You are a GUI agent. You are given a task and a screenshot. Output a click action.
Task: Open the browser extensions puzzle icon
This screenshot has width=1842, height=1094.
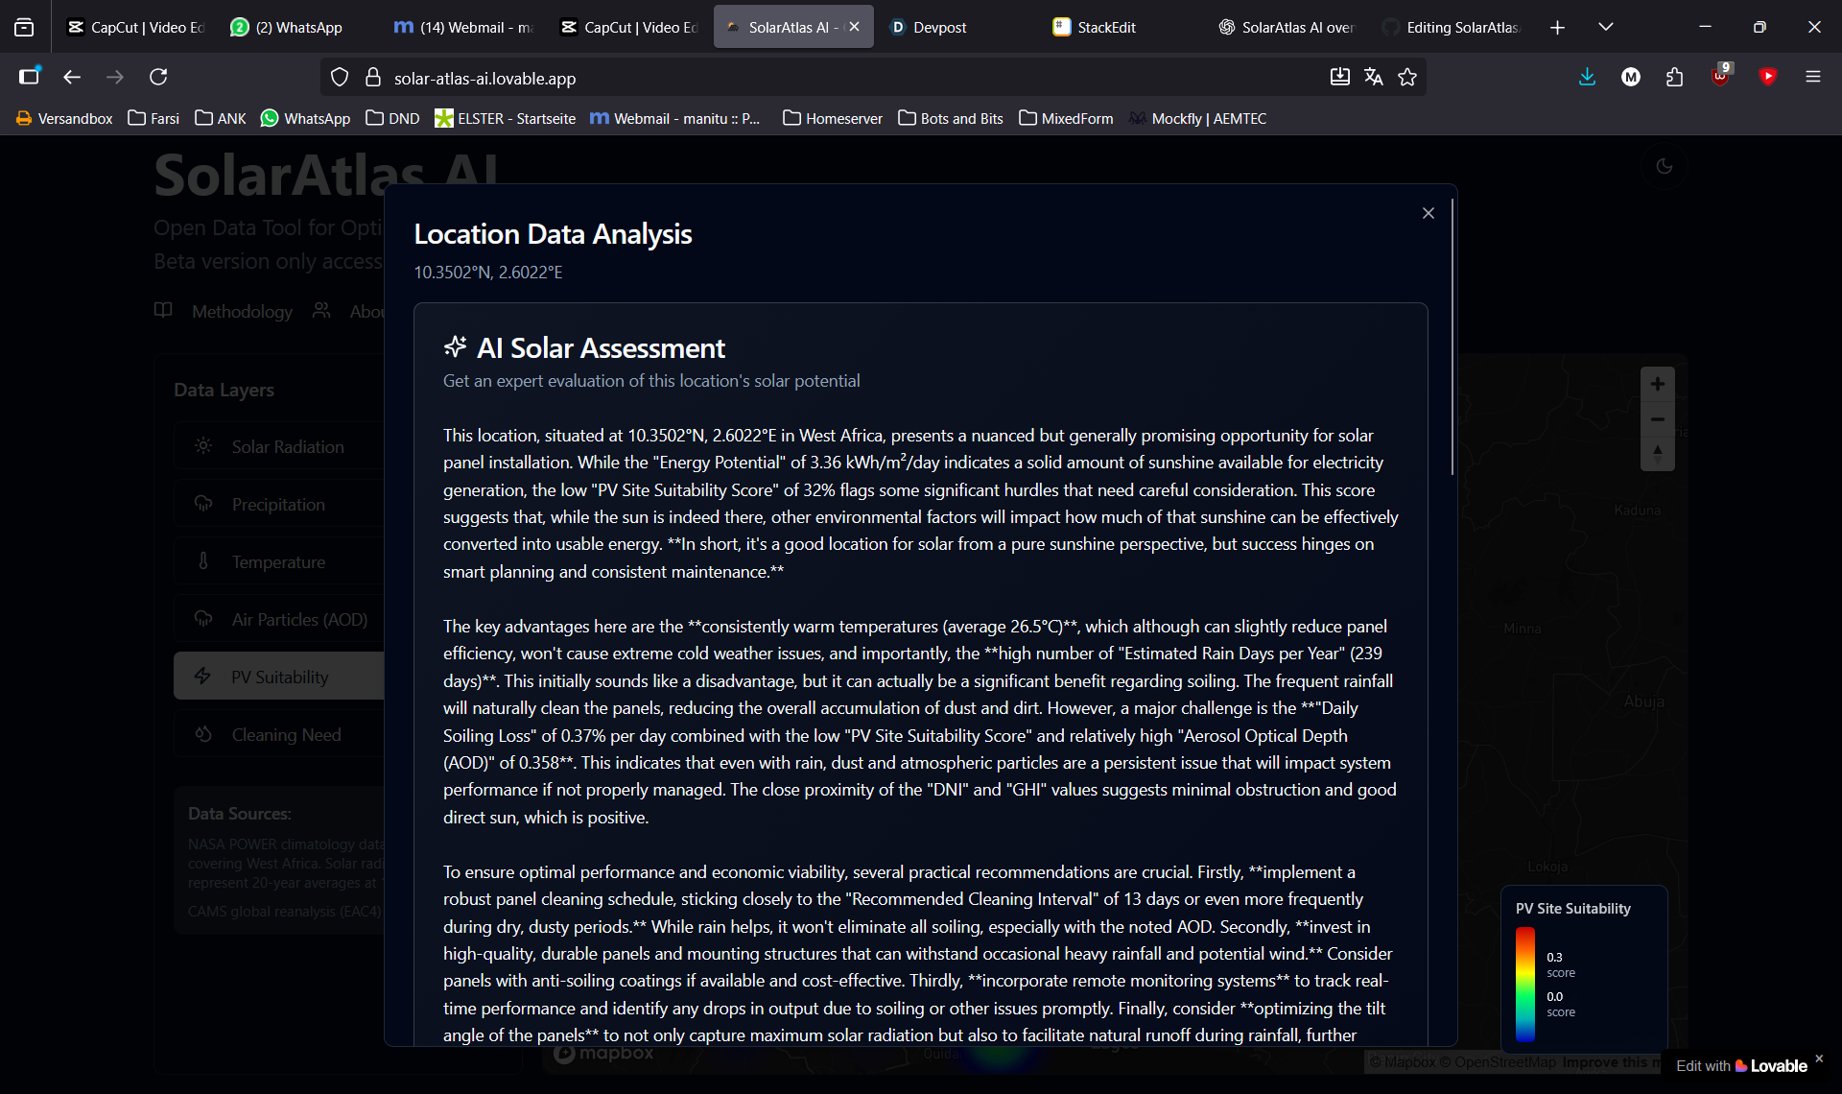(1675, 78)
